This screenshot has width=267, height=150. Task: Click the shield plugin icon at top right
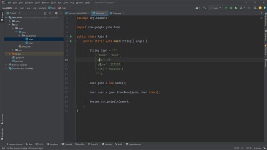pyautogui.click(x=265, y=8)
